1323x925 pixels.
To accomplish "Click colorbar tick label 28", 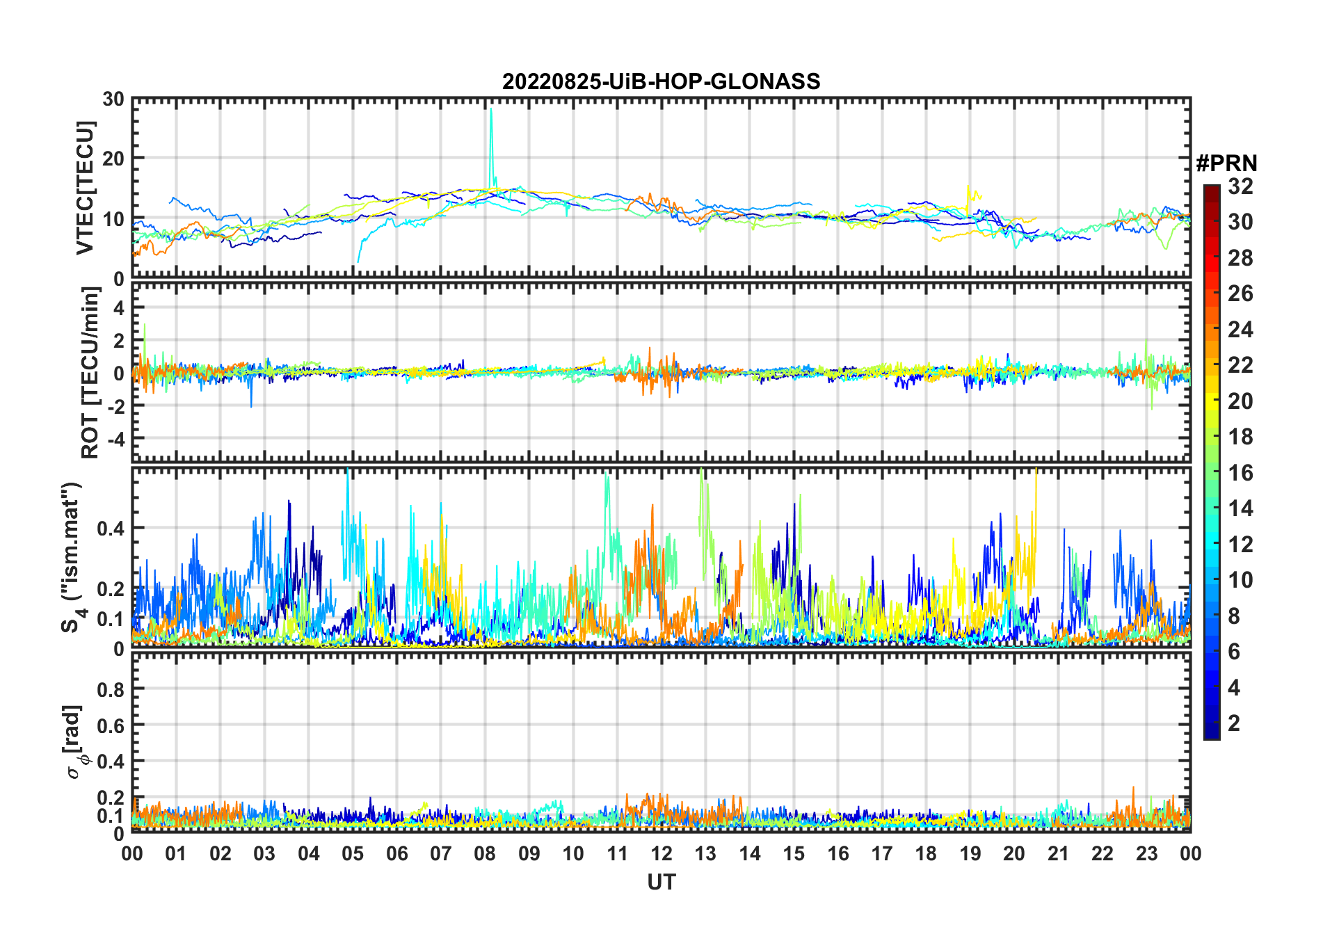I will (x=1240, y=257).
